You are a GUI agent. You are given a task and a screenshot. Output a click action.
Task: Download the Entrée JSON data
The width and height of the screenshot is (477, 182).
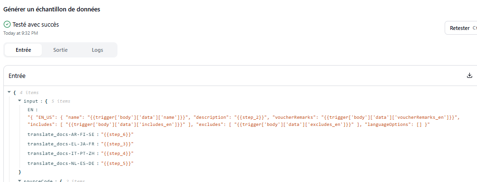[469, 76]
